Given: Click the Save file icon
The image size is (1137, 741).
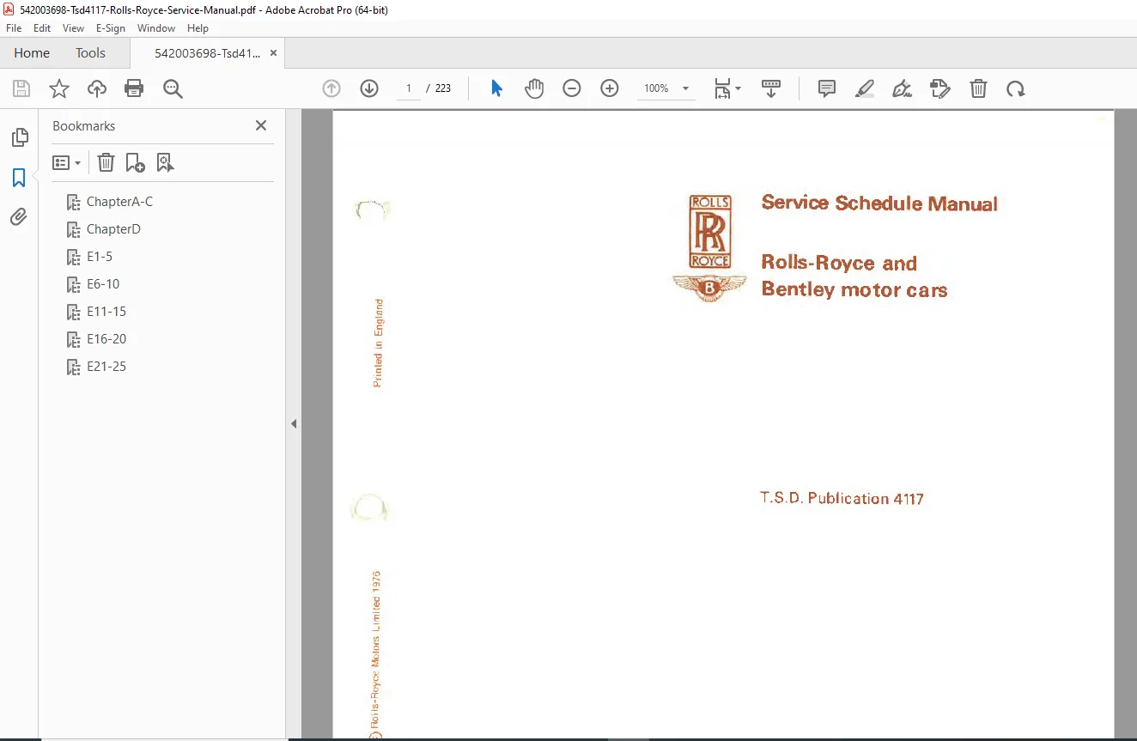Looking at the screenshot, I should point(21,88).
